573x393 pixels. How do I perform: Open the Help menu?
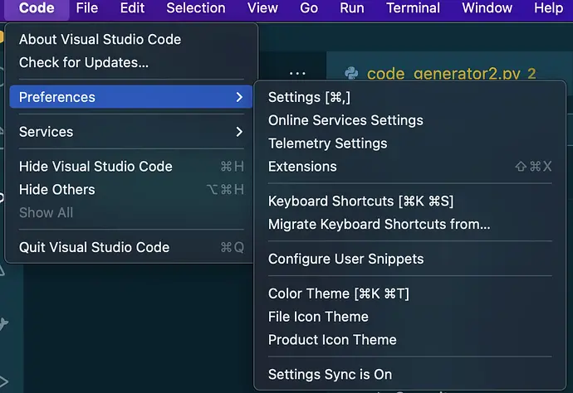click(x=548, y=8)
